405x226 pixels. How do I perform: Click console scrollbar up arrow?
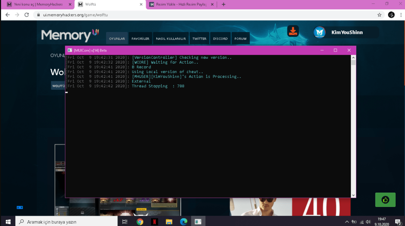(354, 57)
